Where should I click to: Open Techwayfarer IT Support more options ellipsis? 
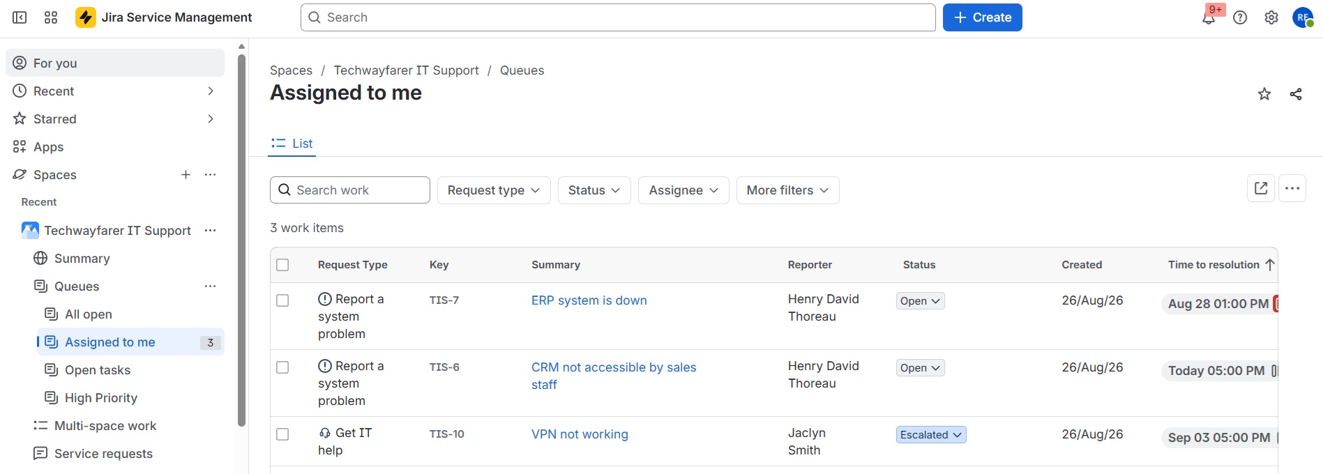(x=210, y=231)
